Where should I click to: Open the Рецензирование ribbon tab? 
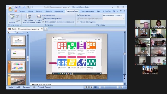87,11
